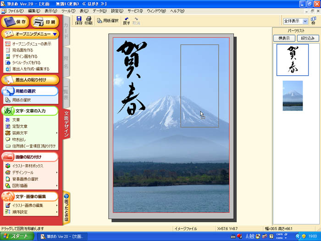Expand the 図形描画 submenu
Screen dimensions: 321x241
click(x=22, y=186)
